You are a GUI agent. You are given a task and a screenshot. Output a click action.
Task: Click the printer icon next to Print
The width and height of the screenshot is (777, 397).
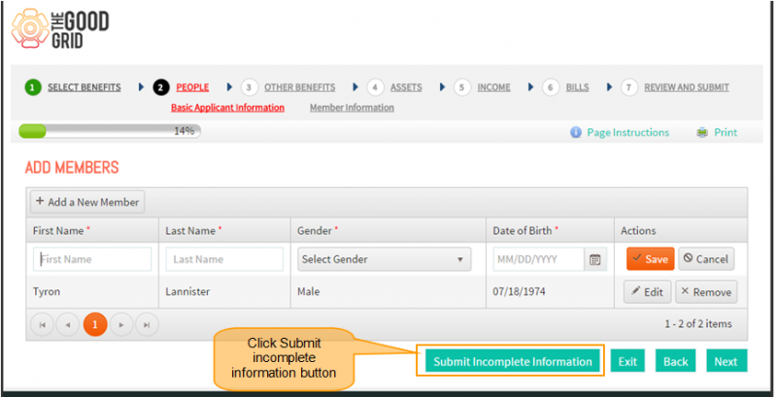pyautogui.click(x=702, y=133)
